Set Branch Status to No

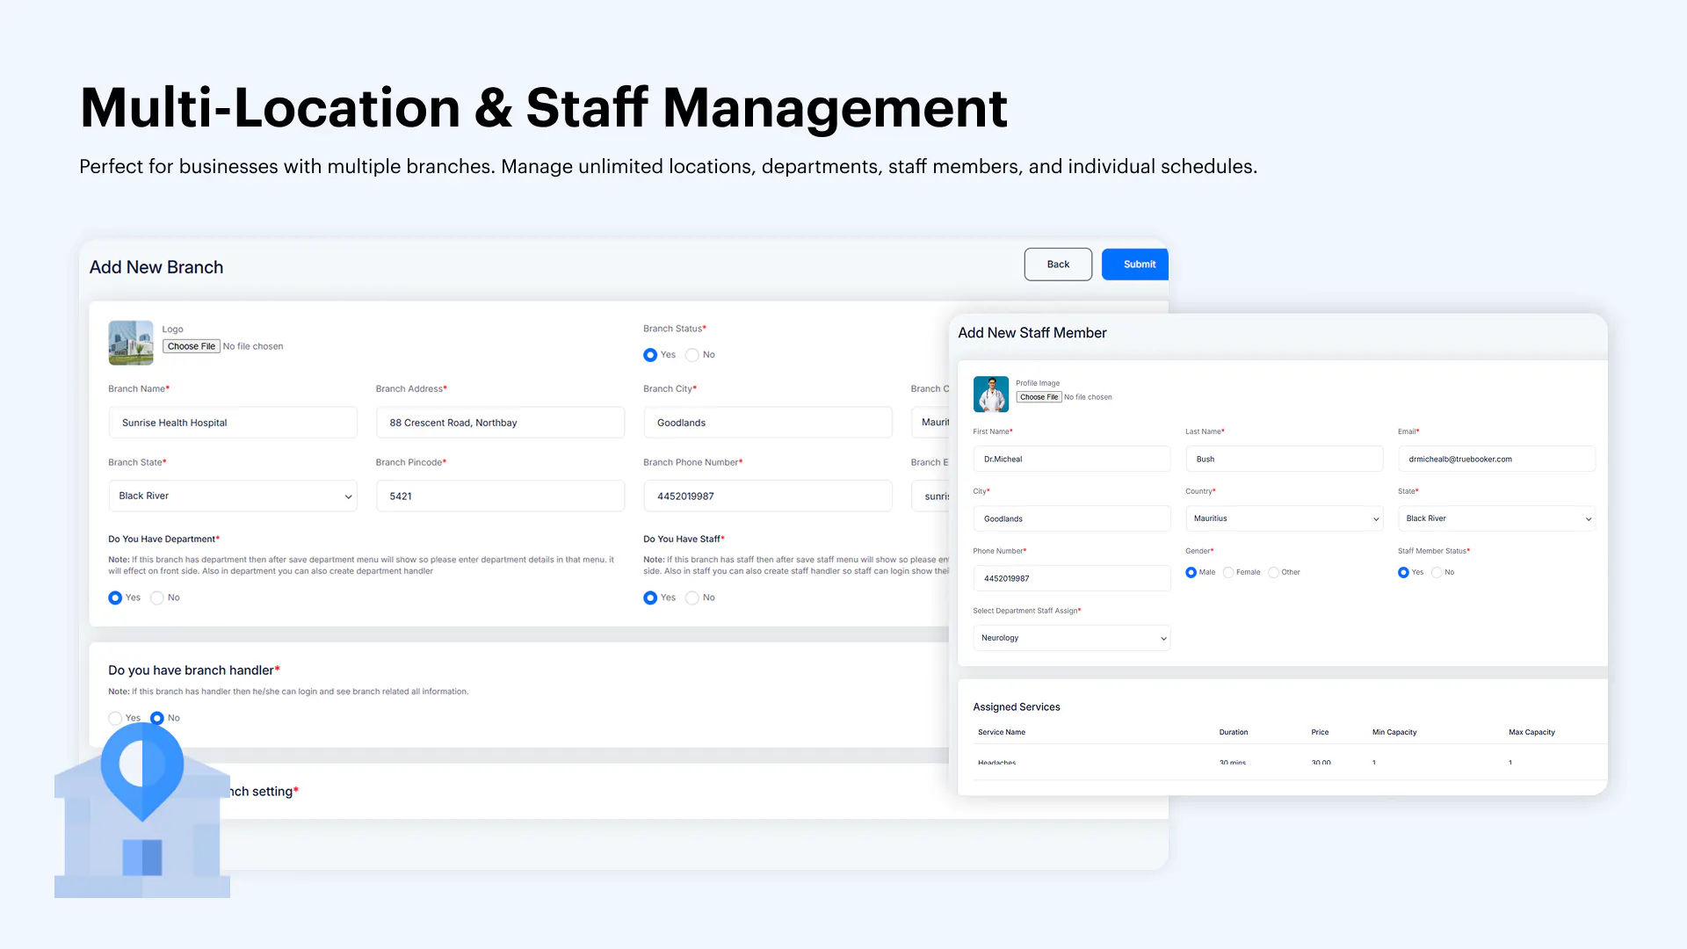692,355
